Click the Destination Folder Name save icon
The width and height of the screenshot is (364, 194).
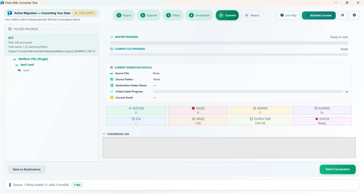tap(112, 85)
